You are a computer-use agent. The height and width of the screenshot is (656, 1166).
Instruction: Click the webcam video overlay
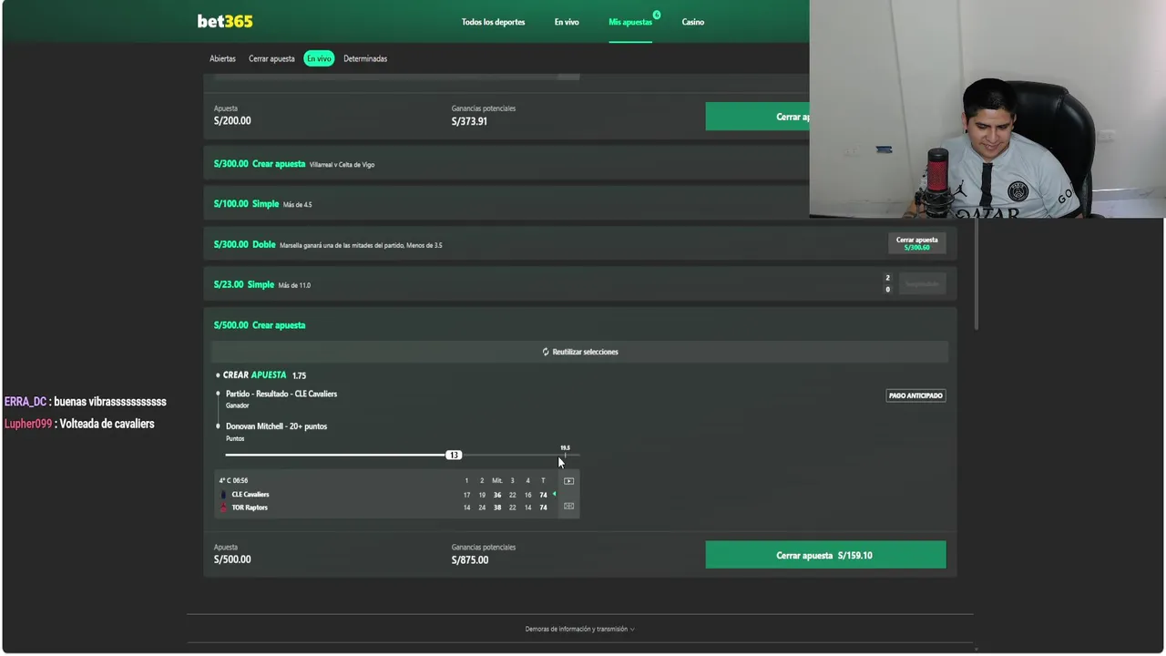coord(987,109)
